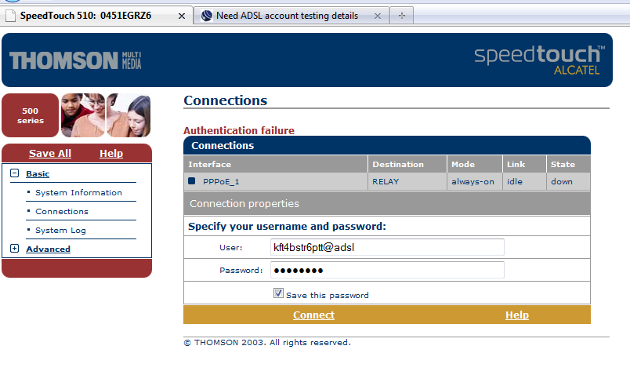Open System Information page
630x375 pixels.
[78, 193]
